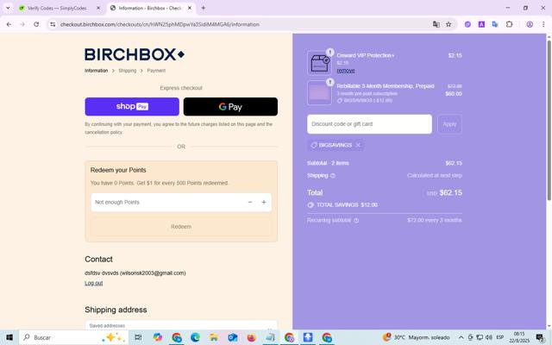Open Task View on the taskbar
The width and height of the screenshot is (552, 345).
click(138, 337)
